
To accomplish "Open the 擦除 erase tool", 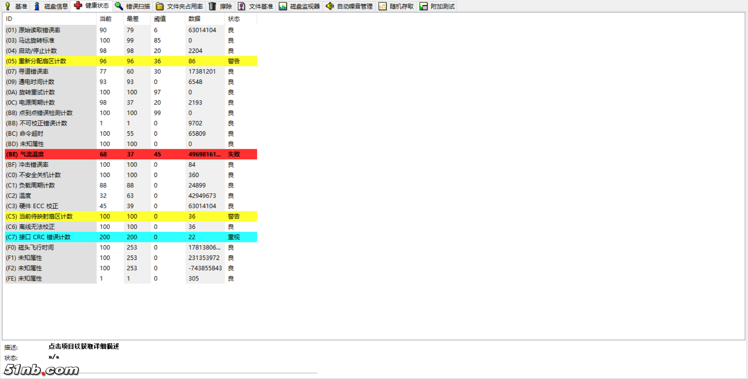I will (221, 6).
